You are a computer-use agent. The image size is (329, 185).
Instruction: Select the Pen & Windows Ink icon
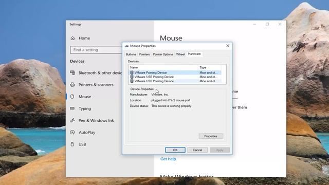coord(72,120)
